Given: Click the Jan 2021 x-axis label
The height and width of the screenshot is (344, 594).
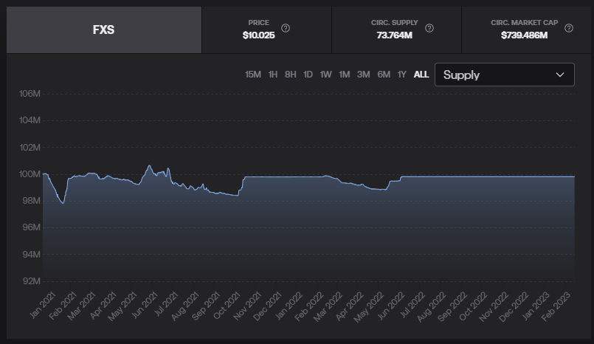Looking at the screenshot, I should click(43, 306).
